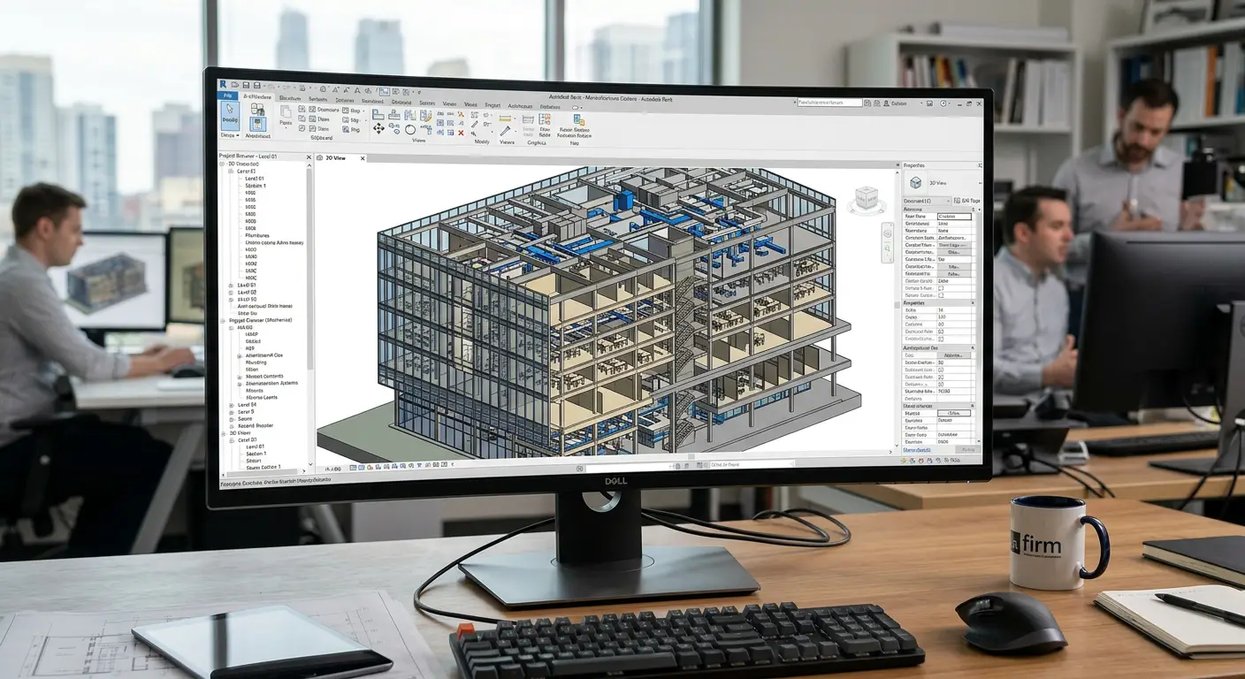Open the Modify panel dropdown under the arrow tool
The image size is (1245, 679).
coord(230,135)
